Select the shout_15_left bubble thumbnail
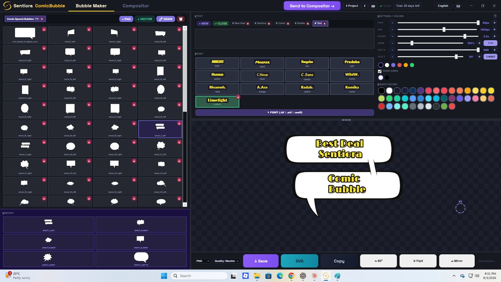Image resolution: width=501 pixels, height=282 pixels. click(70, 91)
